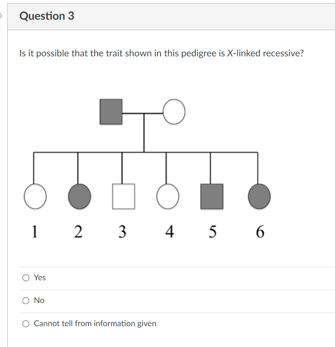This screenshot has width=335, height=347.
Task: Click the 'Question 3' header title
Action: [x=47, y=16]
